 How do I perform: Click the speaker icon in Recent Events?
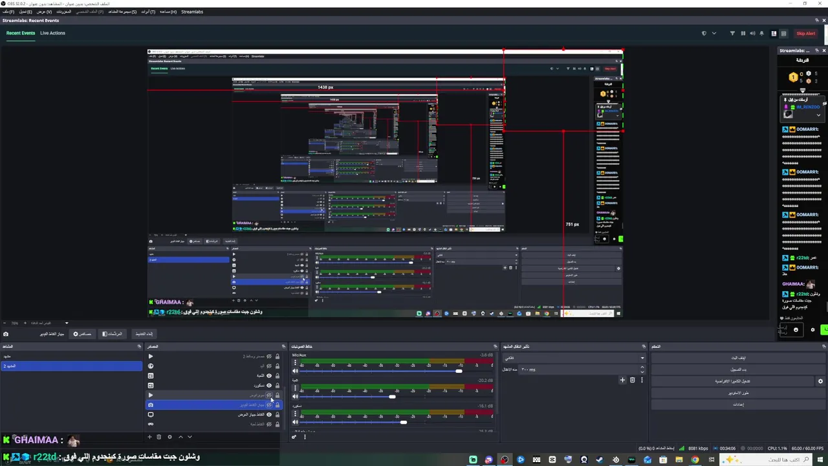coord(752,34)
